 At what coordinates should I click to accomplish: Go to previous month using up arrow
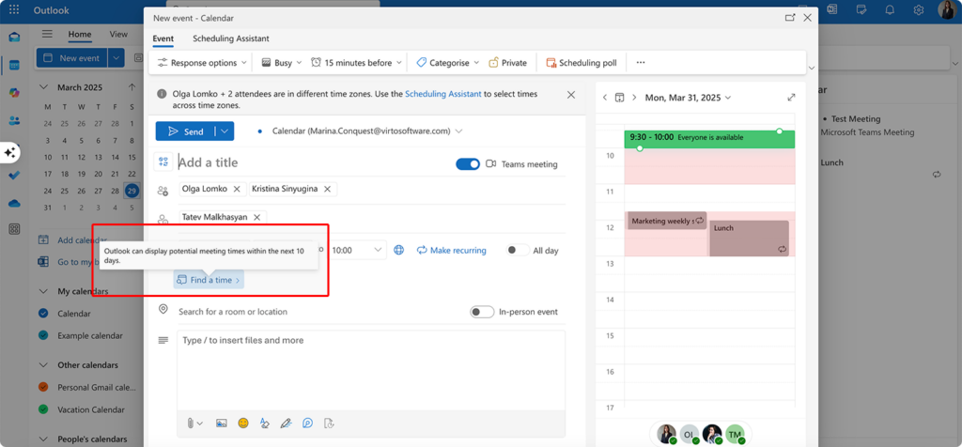[132, 87]
